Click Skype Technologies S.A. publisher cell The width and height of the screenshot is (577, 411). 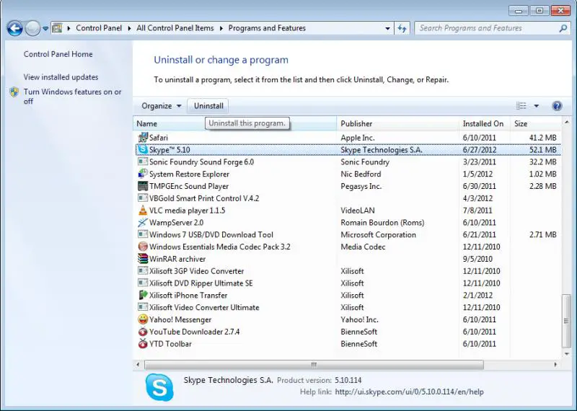pos(382,150)
